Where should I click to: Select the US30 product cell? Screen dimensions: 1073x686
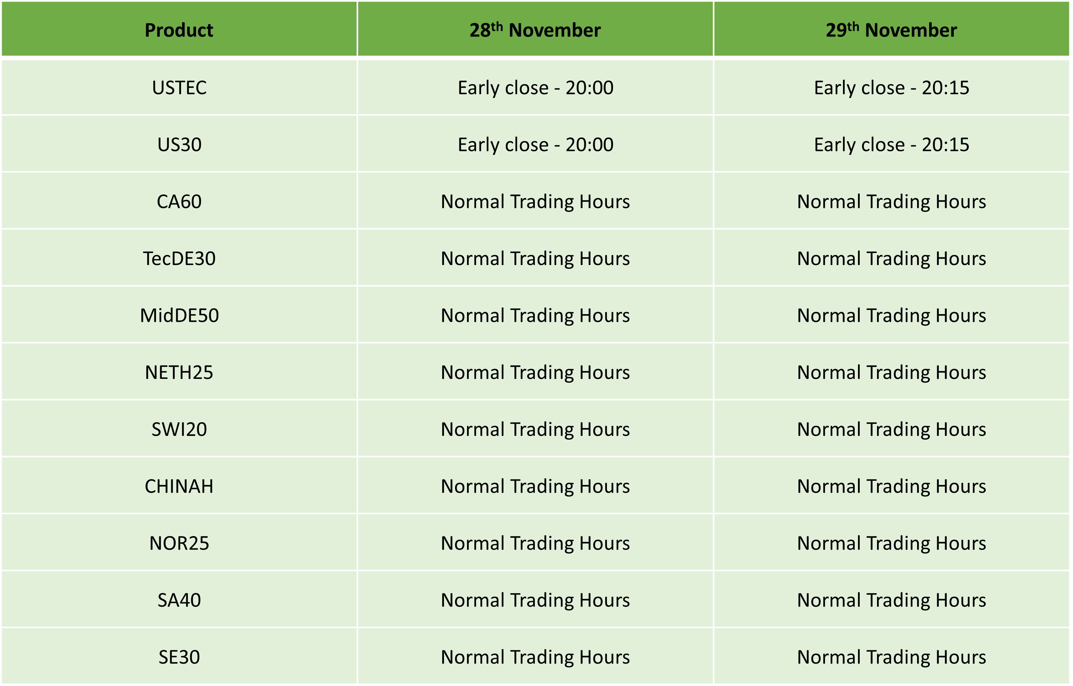click(179, 144)
